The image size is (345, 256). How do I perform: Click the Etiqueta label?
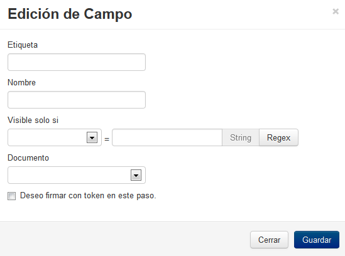(x=23, y=45)
